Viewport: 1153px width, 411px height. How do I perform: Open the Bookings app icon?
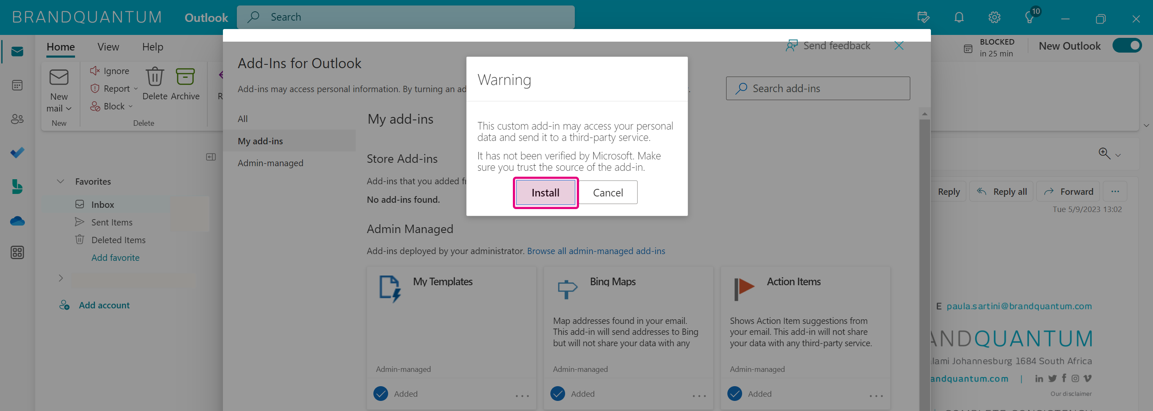pos(17,186)
